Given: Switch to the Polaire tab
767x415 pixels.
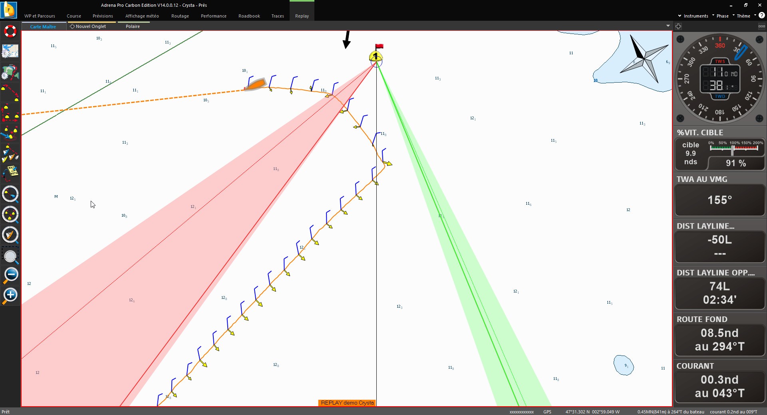Looking at the screenshot, I should 133,26.
